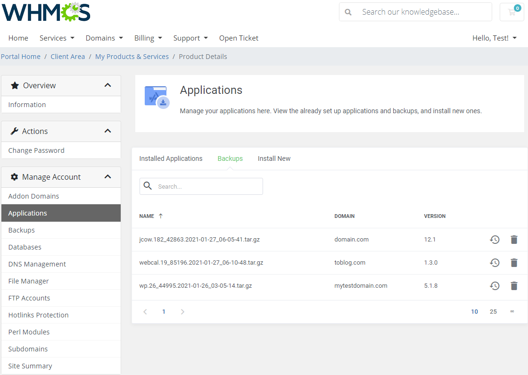Viewport: 528px width, 375px height.
Task: Select Applications in the sidebar
Action: click(61, 213)
